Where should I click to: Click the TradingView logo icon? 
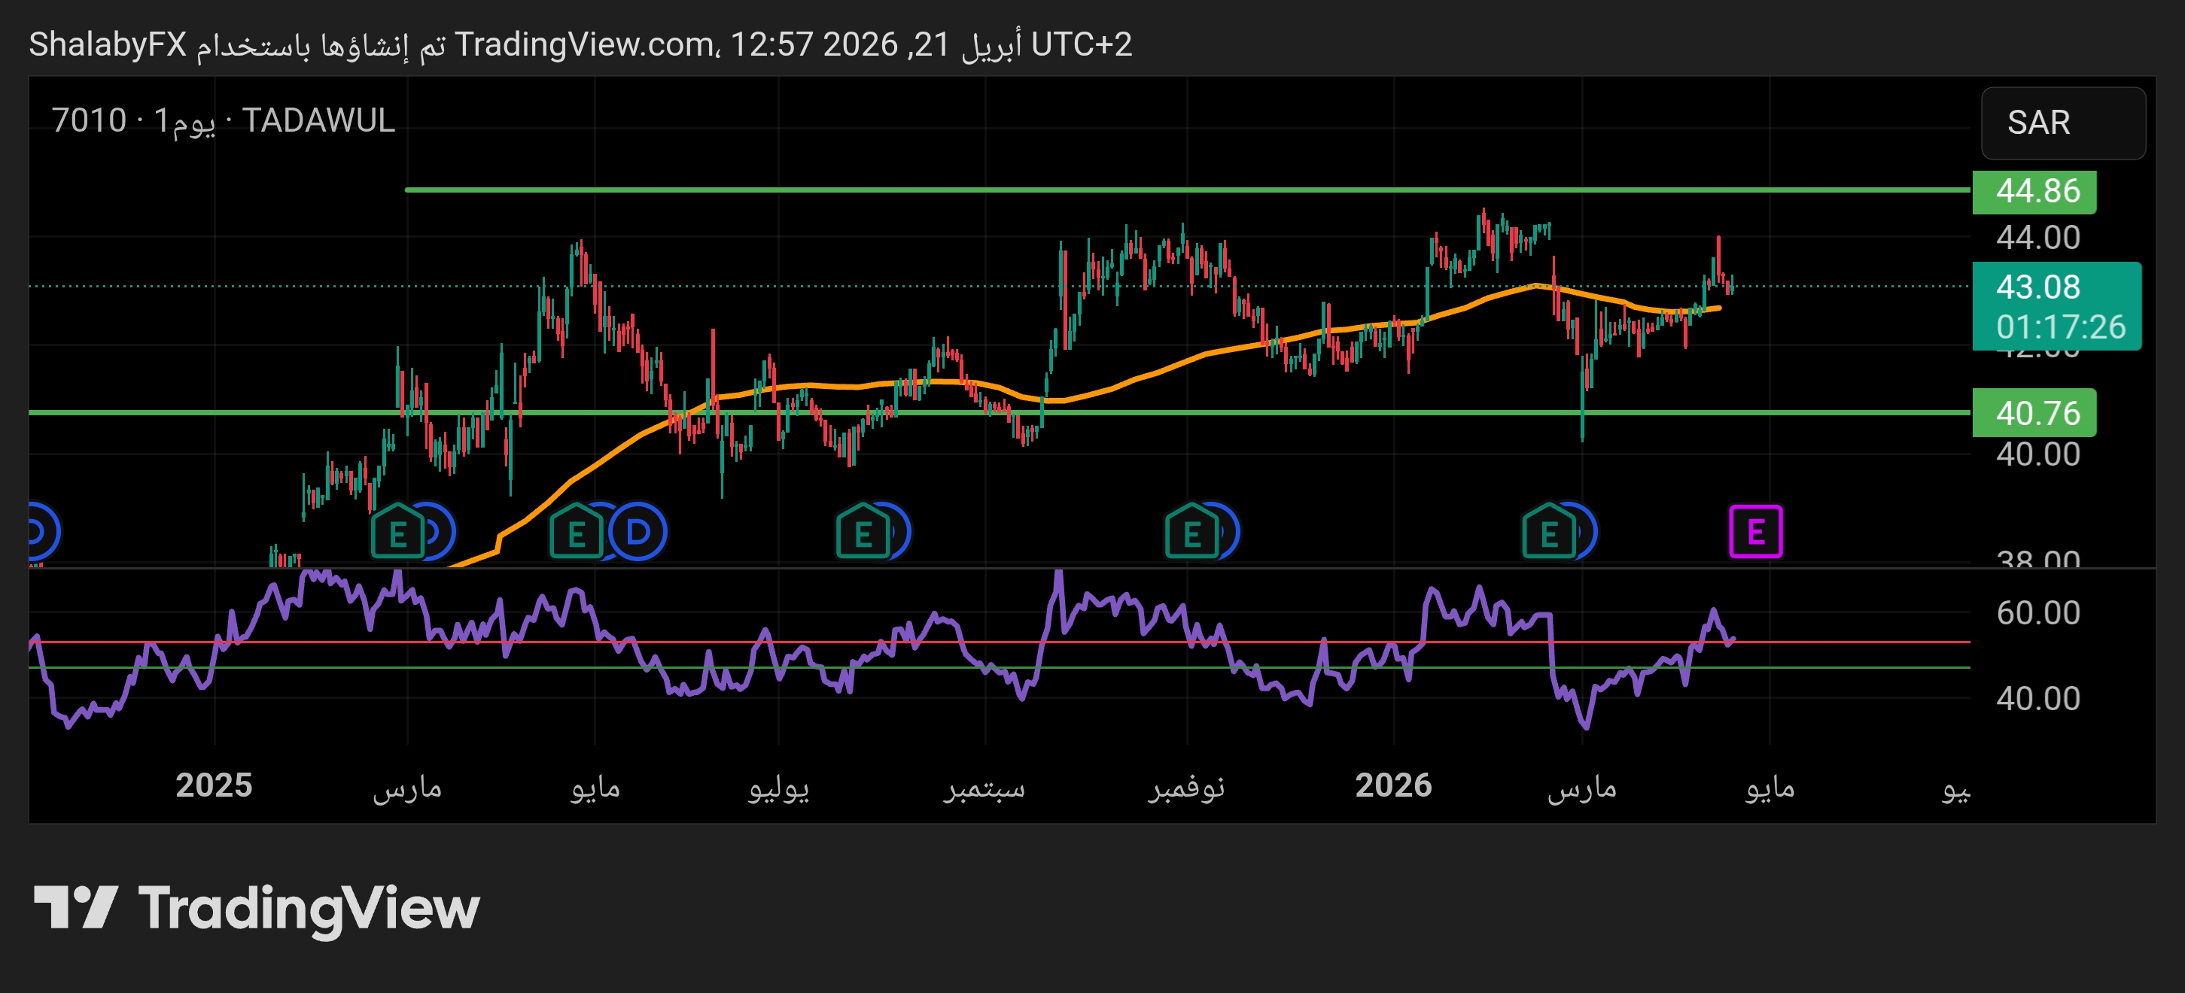[75, 906]
